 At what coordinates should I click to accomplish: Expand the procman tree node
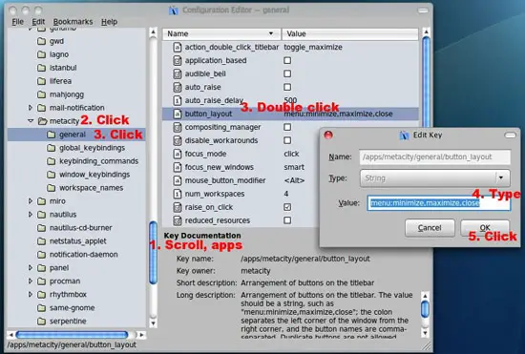click(x=31, y=281)
